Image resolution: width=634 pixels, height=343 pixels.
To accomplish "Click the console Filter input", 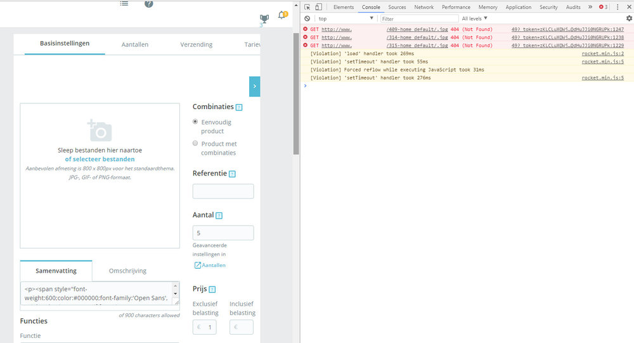I will coord(420,18).
